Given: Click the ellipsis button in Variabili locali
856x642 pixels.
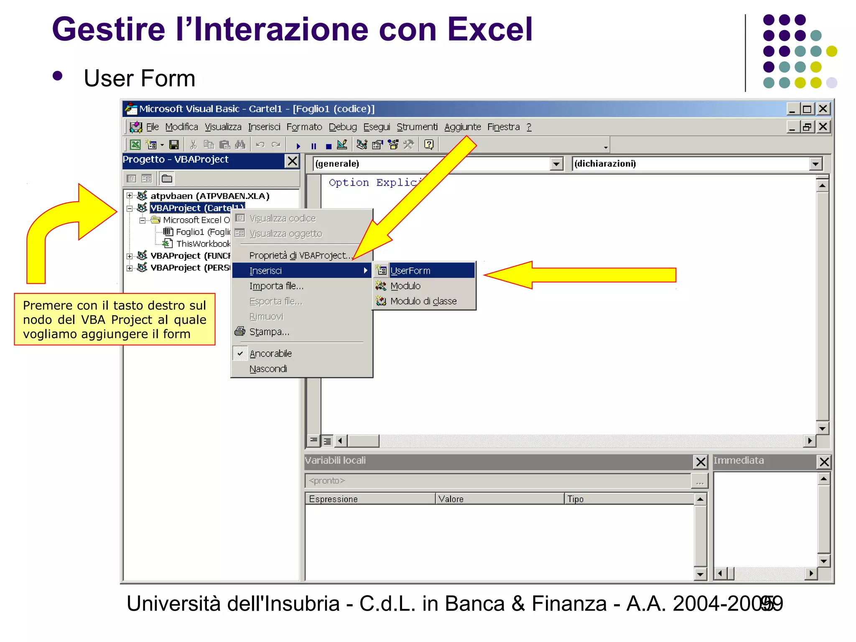Looking at the screenshot, I should coord(700,481).
